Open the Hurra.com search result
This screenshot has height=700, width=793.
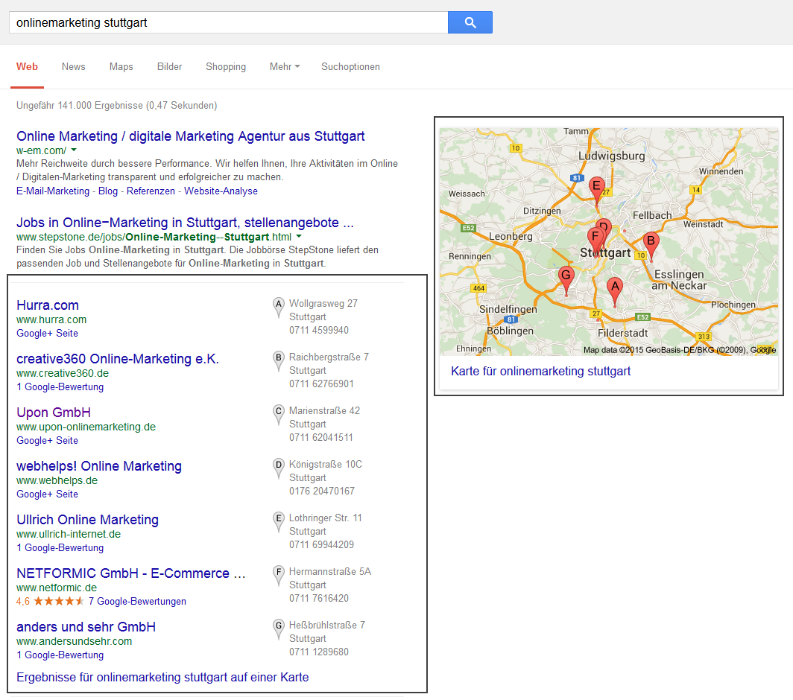(x=47, y=305)
